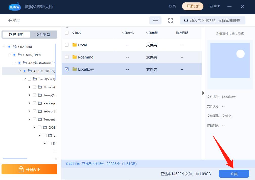Viewport: 255px width, 180px height.
Task: Open the 菜单 dropdown menu
Action: (x=214, y=6)
